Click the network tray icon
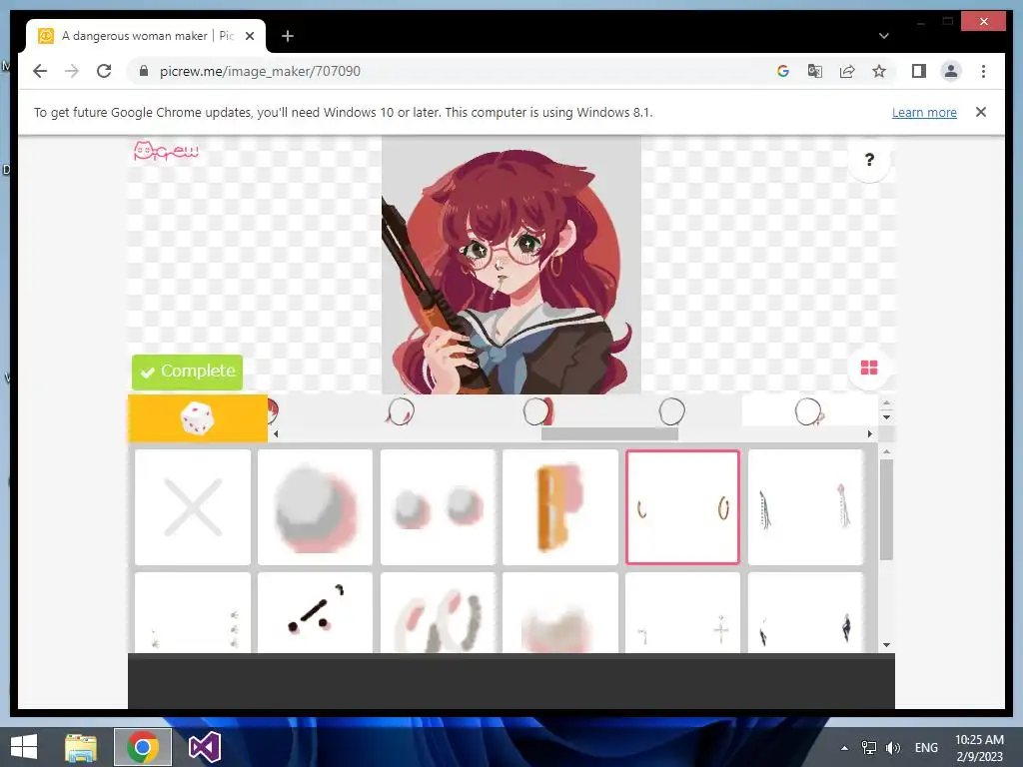The image size is (1023, 767). 869,748
